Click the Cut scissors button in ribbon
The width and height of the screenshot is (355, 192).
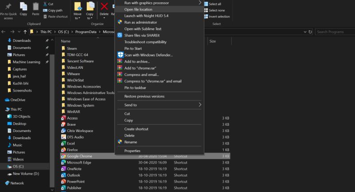48,4
